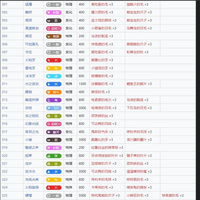Click the 电 type badge in row 023
Viewport: 200px width, 200px height.
click(54, 180)
